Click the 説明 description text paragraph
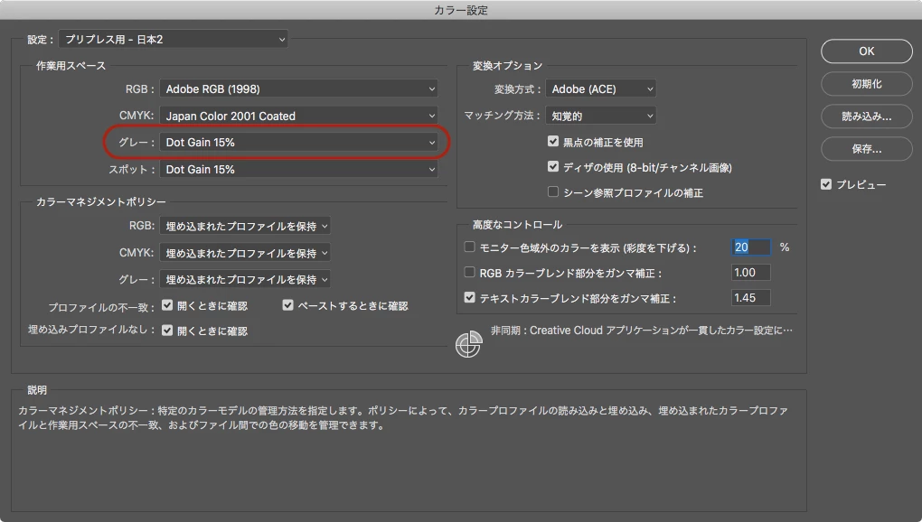922x522 pixels. (x=403, y=417)
